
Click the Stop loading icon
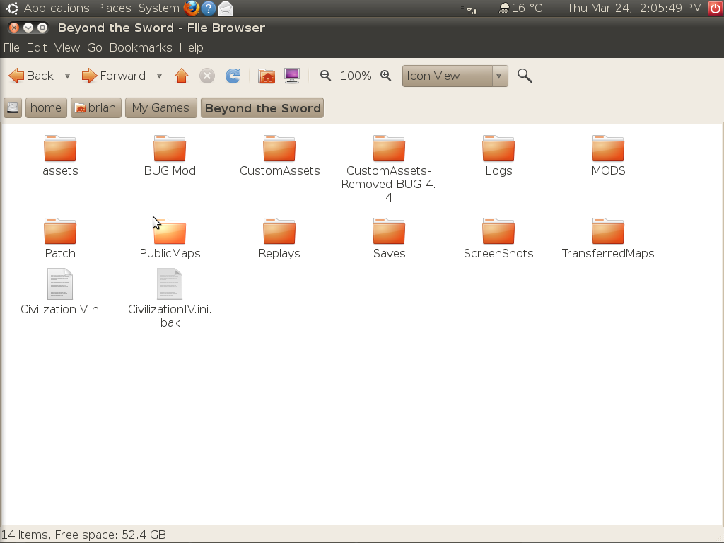tap(207, 76)
